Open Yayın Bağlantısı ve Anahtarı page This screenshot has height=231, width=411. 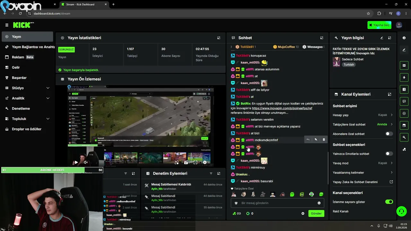point(27,47)
